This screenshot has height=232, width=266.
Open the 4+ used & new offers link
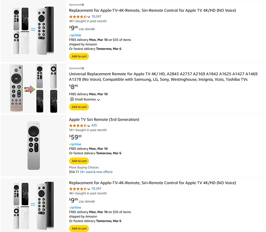96,172
